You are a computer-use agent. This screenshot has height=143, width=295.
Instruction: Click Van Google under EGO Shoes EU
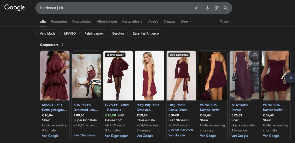tap(177, 135)
